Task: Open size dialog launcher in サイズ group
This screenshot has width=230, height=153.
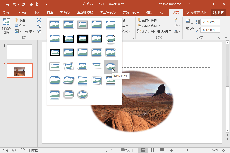Action: tap(219, 38)
